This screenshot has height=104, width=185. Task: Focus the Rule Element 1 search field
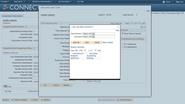pyautogui.click(x=105, y=34)
